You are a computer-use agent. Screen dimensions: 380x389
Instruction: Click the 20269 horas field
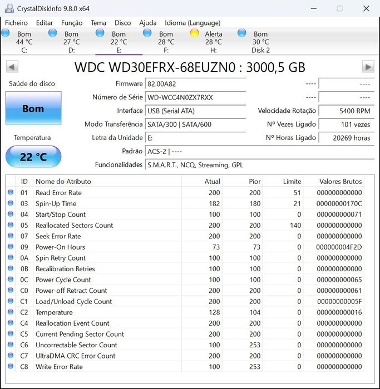346,138
